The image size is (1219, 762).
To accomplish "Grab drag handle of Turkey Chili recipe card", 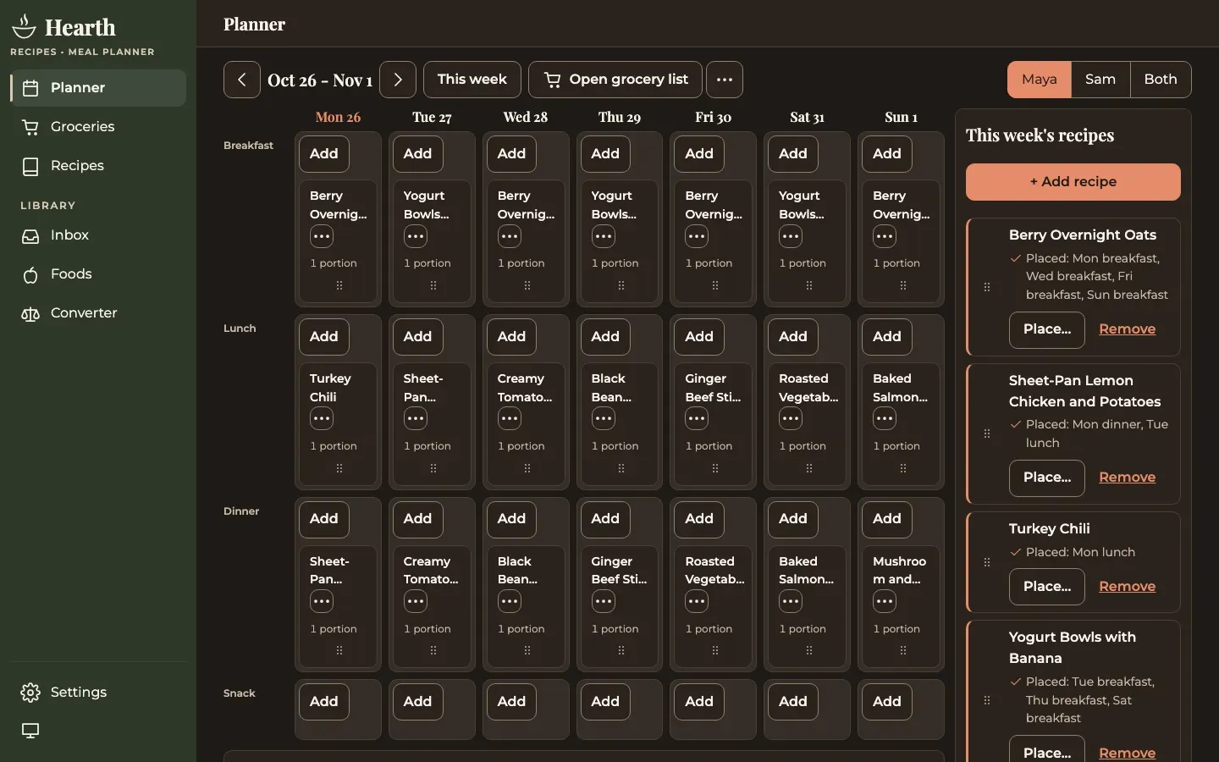I will [987, 562].
